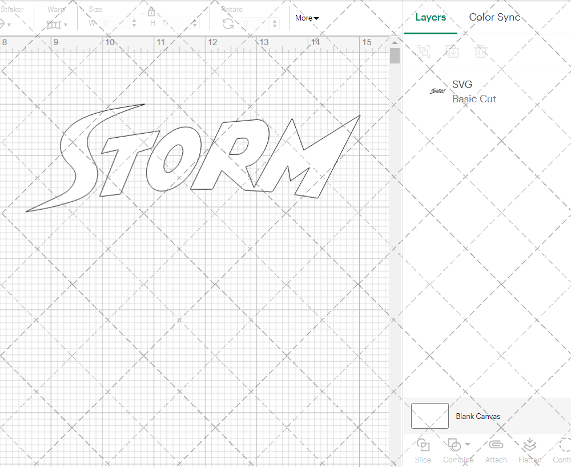Click the delete layer trash icon
Screen dimensions: 571x467
(x=481, y=51)
